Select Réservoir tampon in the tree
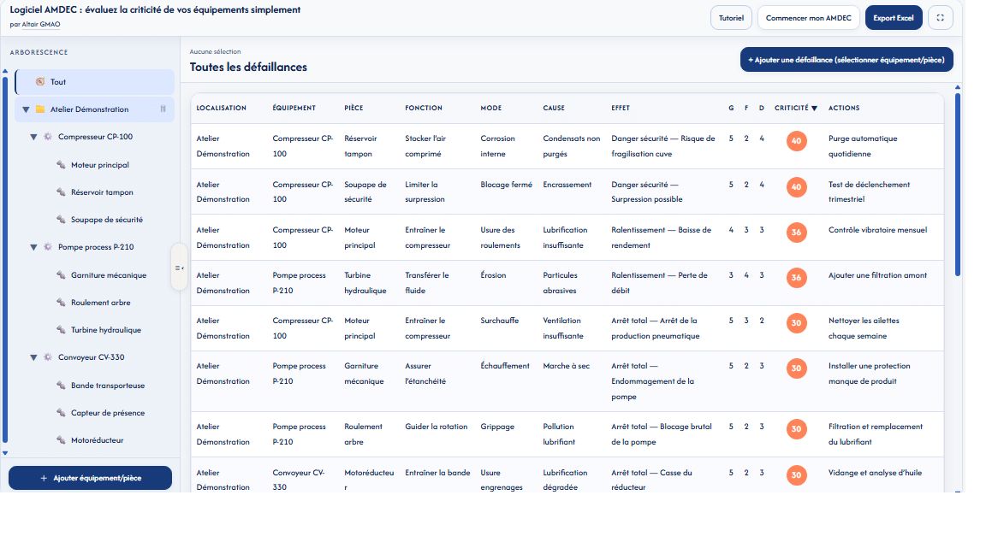The height and width of the screenshot is (554, 986). (x=102, y=192)
